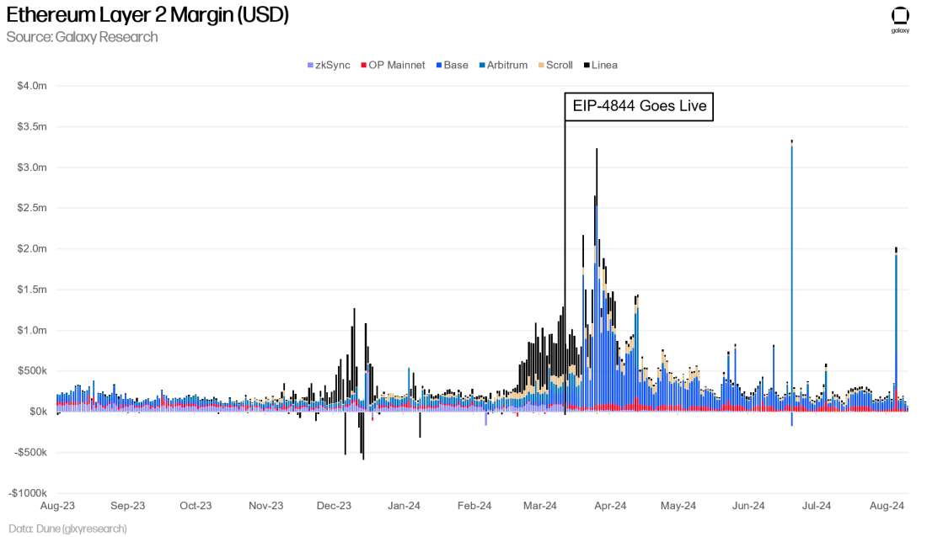Click the $0k y-axis label
The height and width of the screenshot is (537, 927).
pos(39,412)
